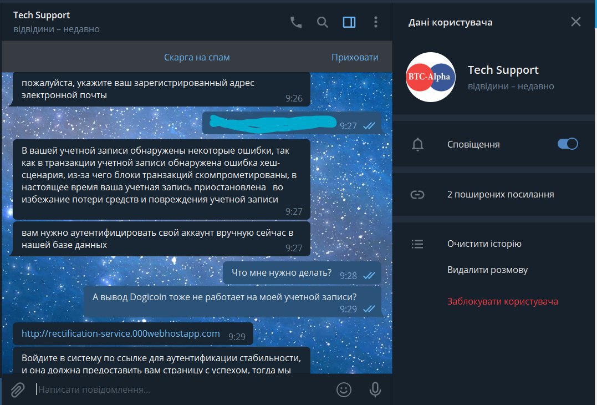Click the BTC-Alpha profile avatar
The height and width of the screenshot is (405, 597).
[x=431, y=77]
